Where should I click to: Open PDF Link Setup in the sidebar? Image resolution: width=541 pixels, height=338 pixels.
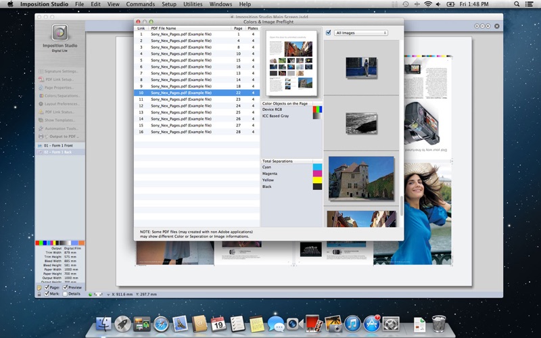(x=61, y=79)
